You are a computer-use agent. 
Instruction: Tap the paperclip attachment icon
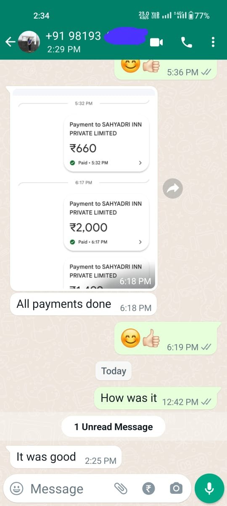(x=121, y=488)
